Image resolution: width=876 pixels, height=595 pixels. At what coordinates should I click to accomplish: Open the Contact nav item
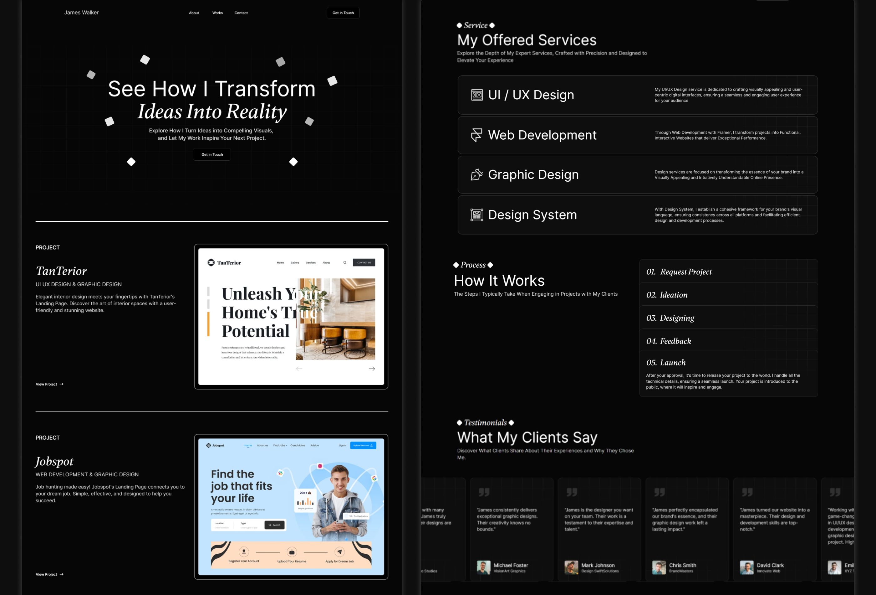241,13
